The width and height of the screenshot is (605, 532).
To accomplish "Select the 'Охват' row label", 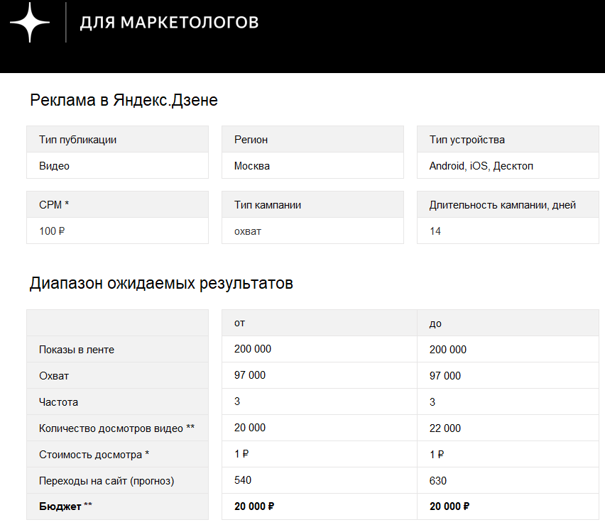I will (54, 376).
